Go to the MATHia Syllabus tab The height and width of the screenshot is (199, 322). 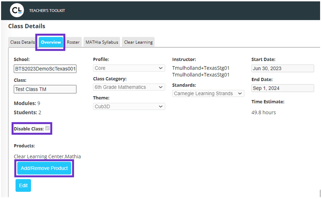click(x=102, y=42)
